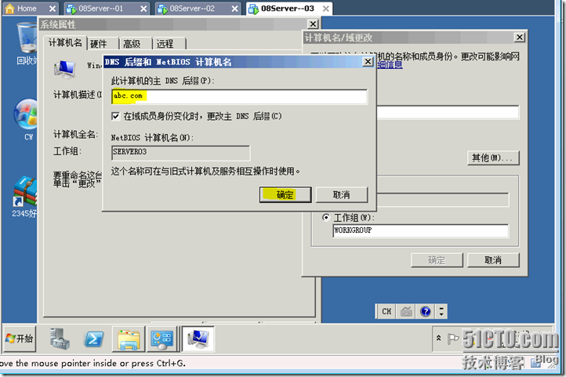Screen dimensions: 566x377
Task: Open the 详细信息 link
Action: (390, 65)
